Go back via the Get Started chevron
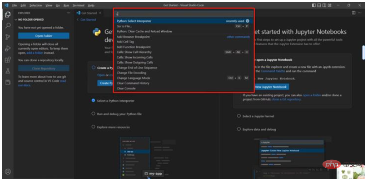This screenshot has height=179, width=367. coord(78,20)
